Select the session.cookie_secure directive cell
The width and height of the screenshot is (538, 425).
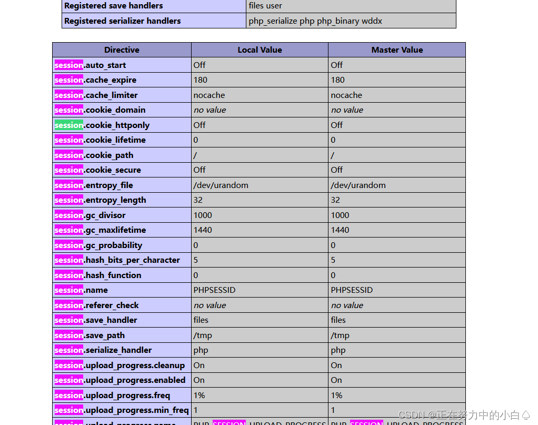point(122,170)
